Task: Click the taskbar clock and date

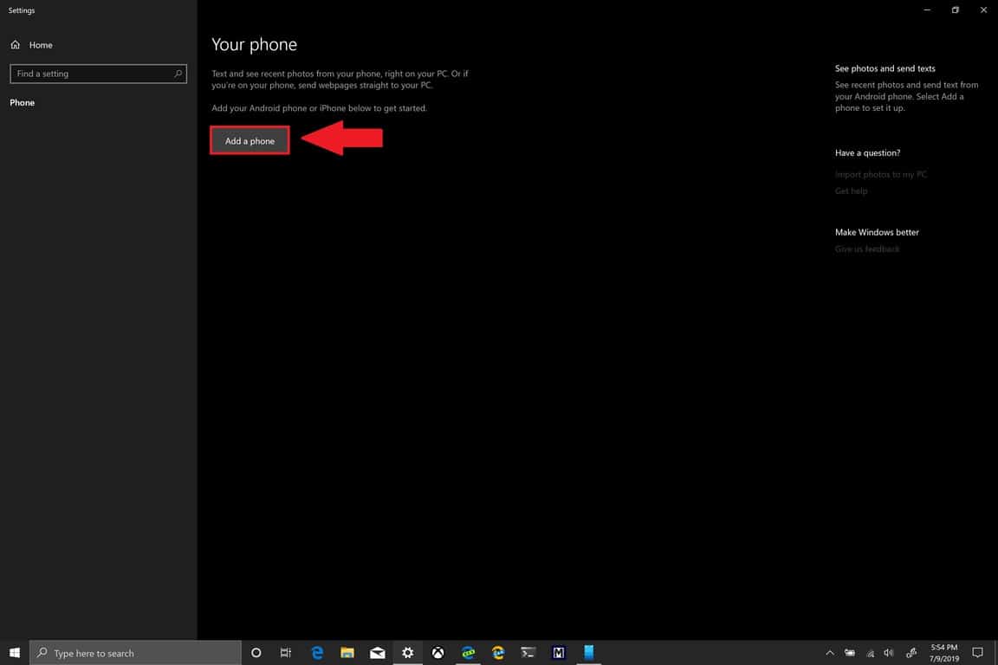Action: [x=944, y=653]
